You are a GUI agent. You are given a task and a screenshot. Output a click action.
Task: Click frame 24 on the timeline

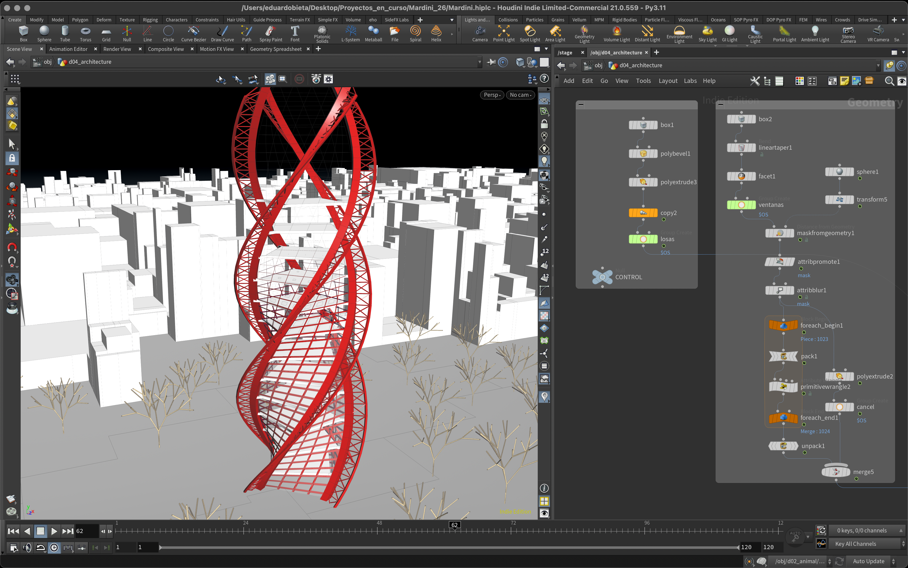244,530
